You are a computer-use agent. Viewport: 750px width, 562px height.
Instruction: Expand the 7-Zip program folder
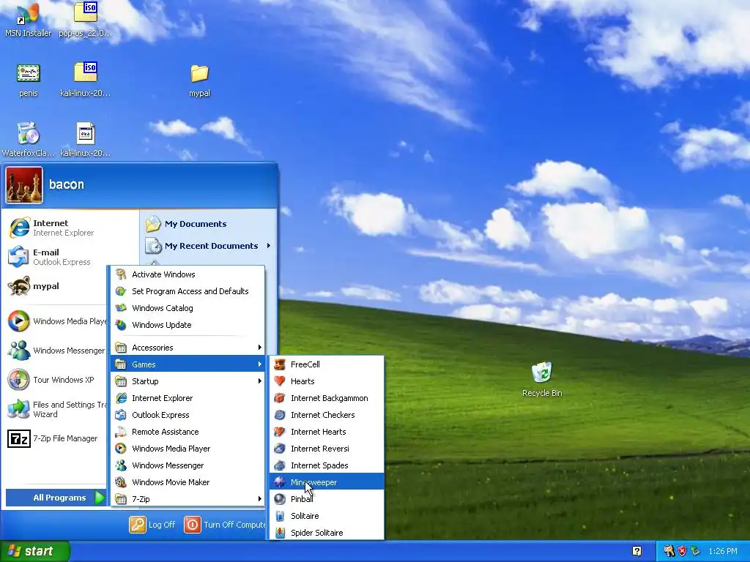187,499
